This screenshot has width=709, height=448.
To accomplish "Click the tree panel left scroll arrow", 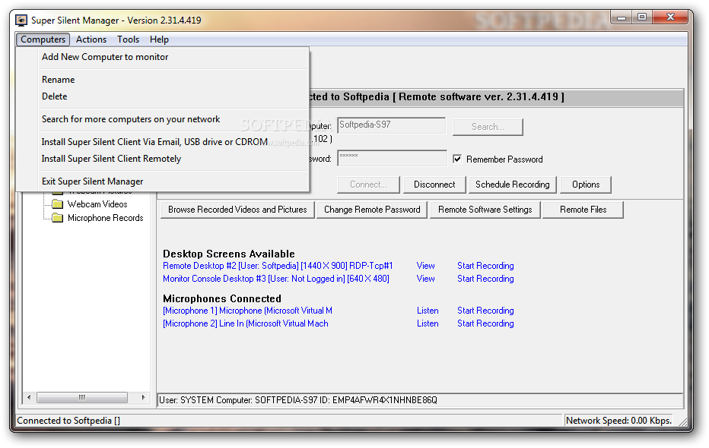I will pos(29,397).
